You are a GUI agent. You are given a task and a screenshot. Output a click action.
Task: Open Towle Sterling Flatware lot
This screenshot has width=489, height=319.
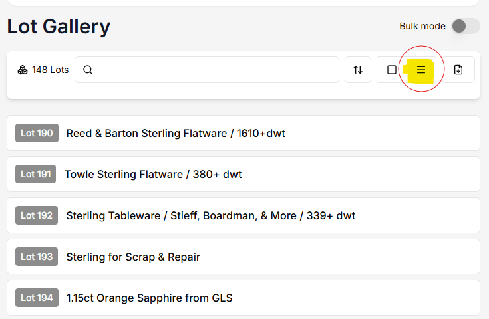[153, 174]
